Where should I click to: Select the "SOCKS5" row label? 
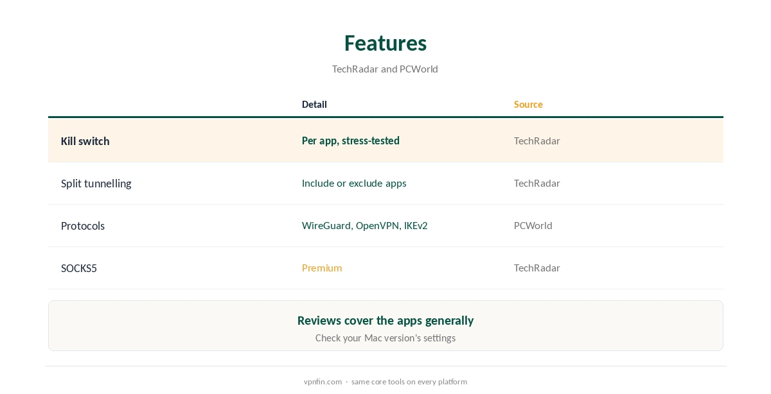click(x=79, y=268)
